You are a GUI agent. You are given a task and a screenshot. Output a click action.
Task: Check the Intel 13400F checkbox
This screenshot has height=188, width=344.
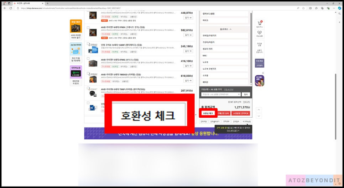pyautogui.click(x=88, y=44)
